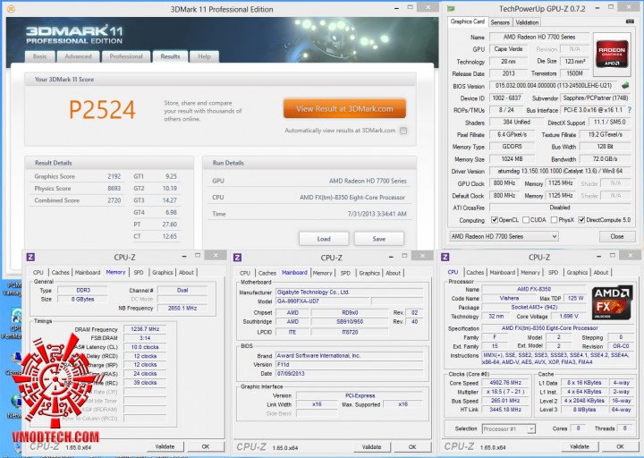Click Validate in CPU-Z Mainboard window

pyautogui.click(x=371, y=447)
